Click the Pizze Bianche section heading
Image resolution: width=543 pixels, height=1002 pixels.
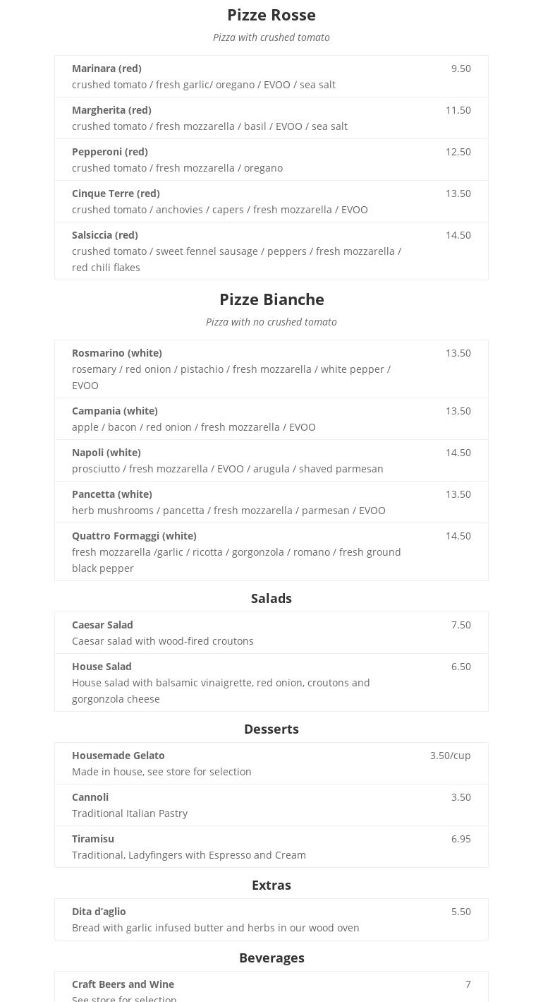[x=271, y=299]
